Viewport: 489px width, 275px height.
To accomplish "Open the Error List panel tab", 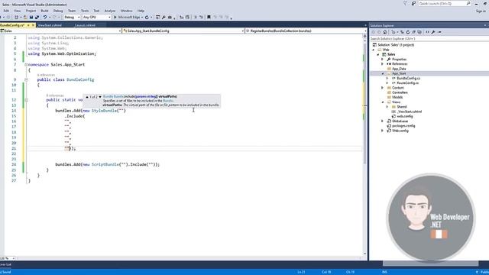I will 5,264.
